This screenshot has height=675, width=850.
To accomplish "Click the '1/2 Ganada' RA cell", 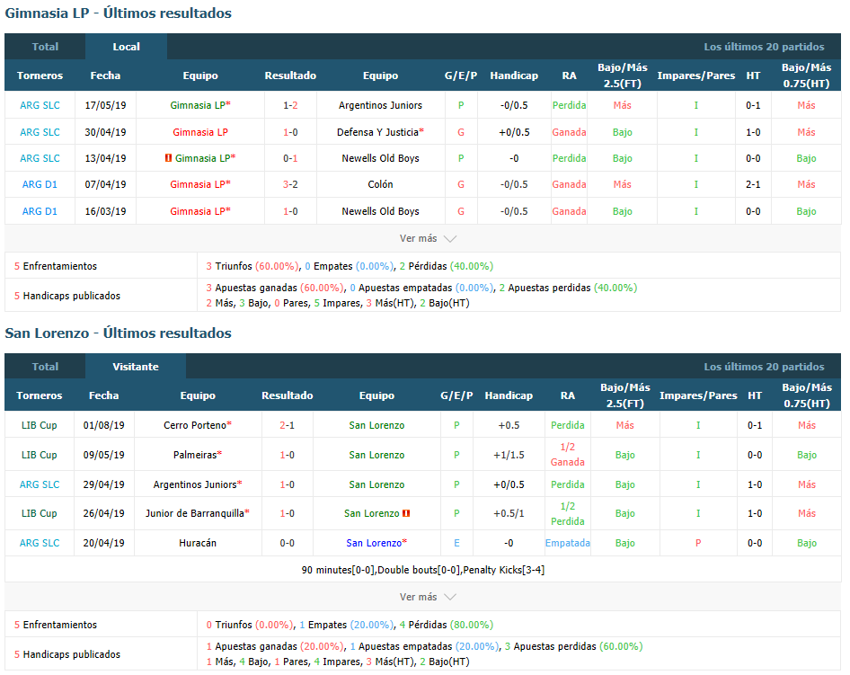I will pos(568,454).
